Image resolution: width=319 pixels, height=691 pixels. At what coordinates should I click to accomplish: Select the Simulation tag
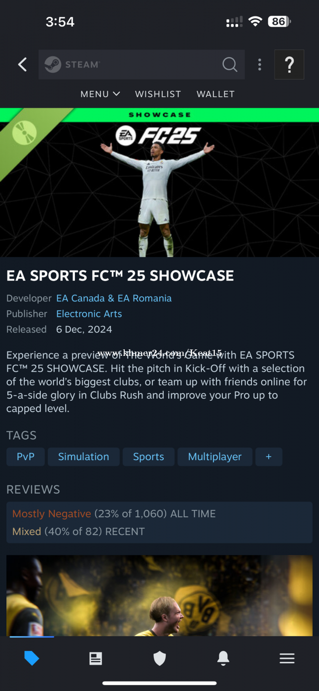pyautogui.click(x=84, y=457)
